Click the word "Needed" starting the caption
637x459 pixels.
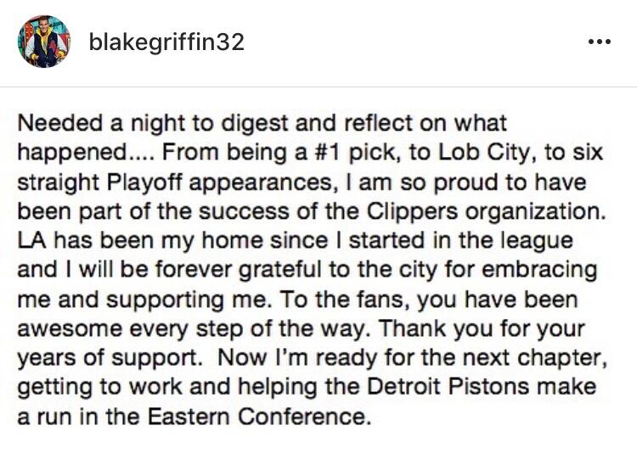click(60, 123)
